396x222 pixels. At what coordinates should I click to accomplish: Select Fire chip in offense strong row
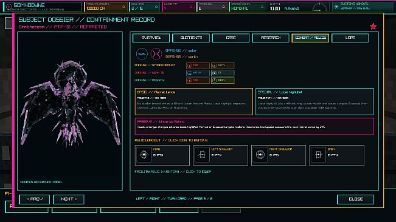click(x=198, y=66)
